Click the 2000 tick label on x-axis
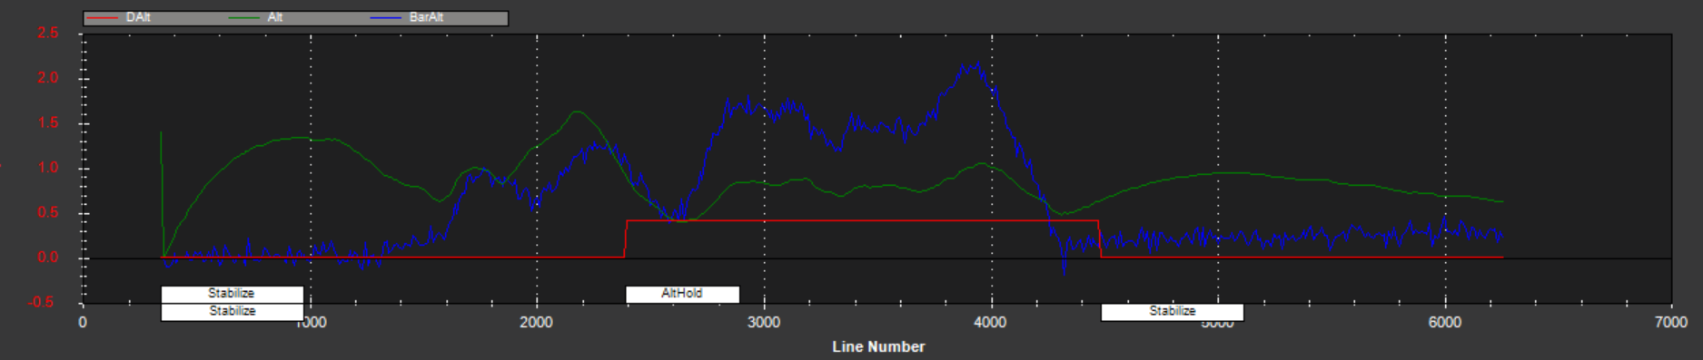 tap(537, 323)
